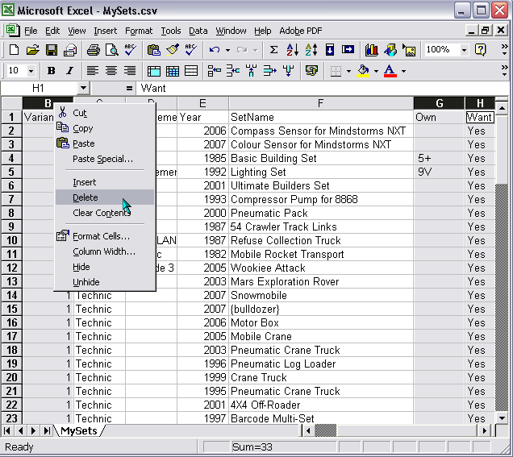Open the font size dropdown showing 10
The height and width of the screenshot is (457, 513).
pyautogui.click(x=31, y=71)
